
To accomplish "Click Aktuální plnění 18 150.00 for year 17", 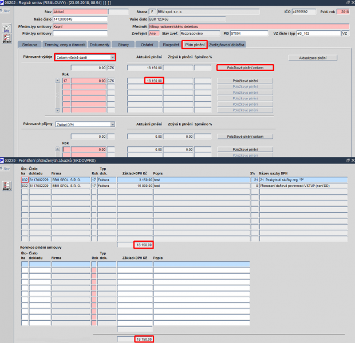I will pyautogui.click(x=145, y=81).
